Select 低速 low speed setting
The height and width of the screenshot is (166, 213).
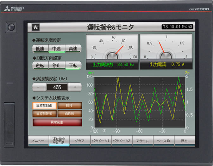40,49
